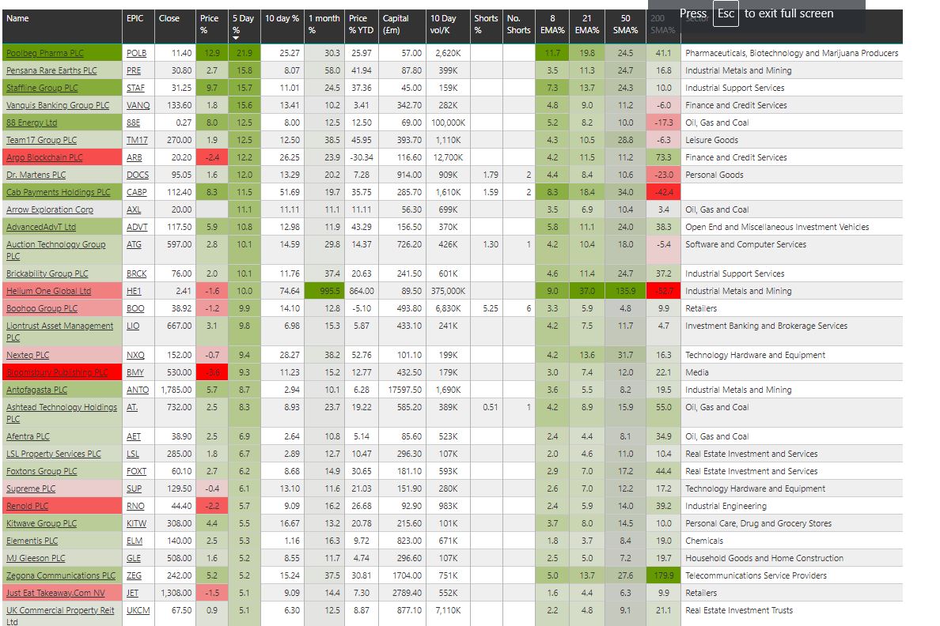Viewport: 940px width, 626px height.
Task: Click the Bloomsbury Publishing PLC link
Action: 57,372
